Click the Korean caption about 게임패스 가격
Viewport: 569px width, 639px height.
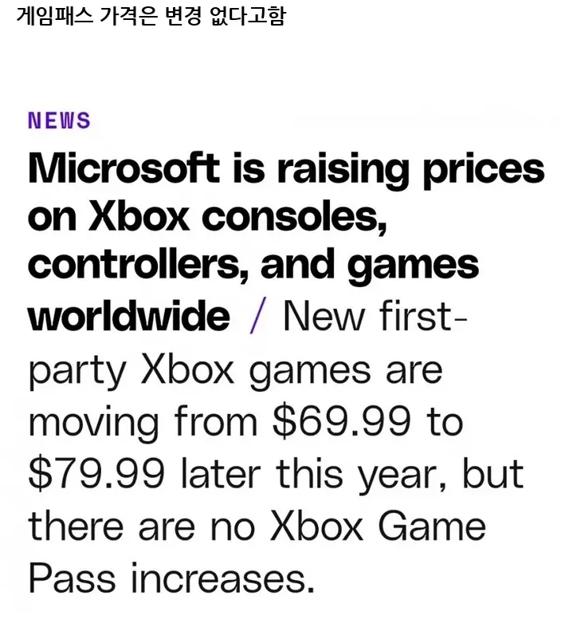[151, 16]
